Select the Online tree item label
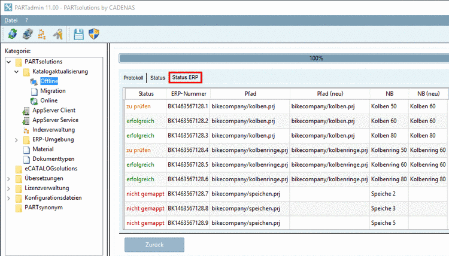The width and height of the screenshot is (449, 256). tap(49, 100)
